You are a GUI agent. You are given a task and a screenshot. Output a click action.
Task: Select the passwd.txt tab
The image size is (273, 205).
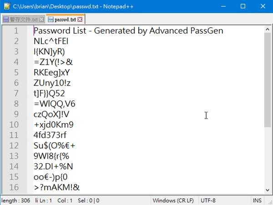65,20
